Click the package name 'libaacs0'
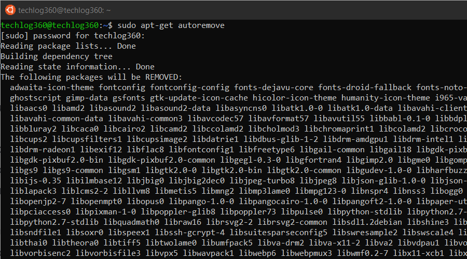Screen dimensions: 467x259 pyautogui.click(x=29, y=108)
